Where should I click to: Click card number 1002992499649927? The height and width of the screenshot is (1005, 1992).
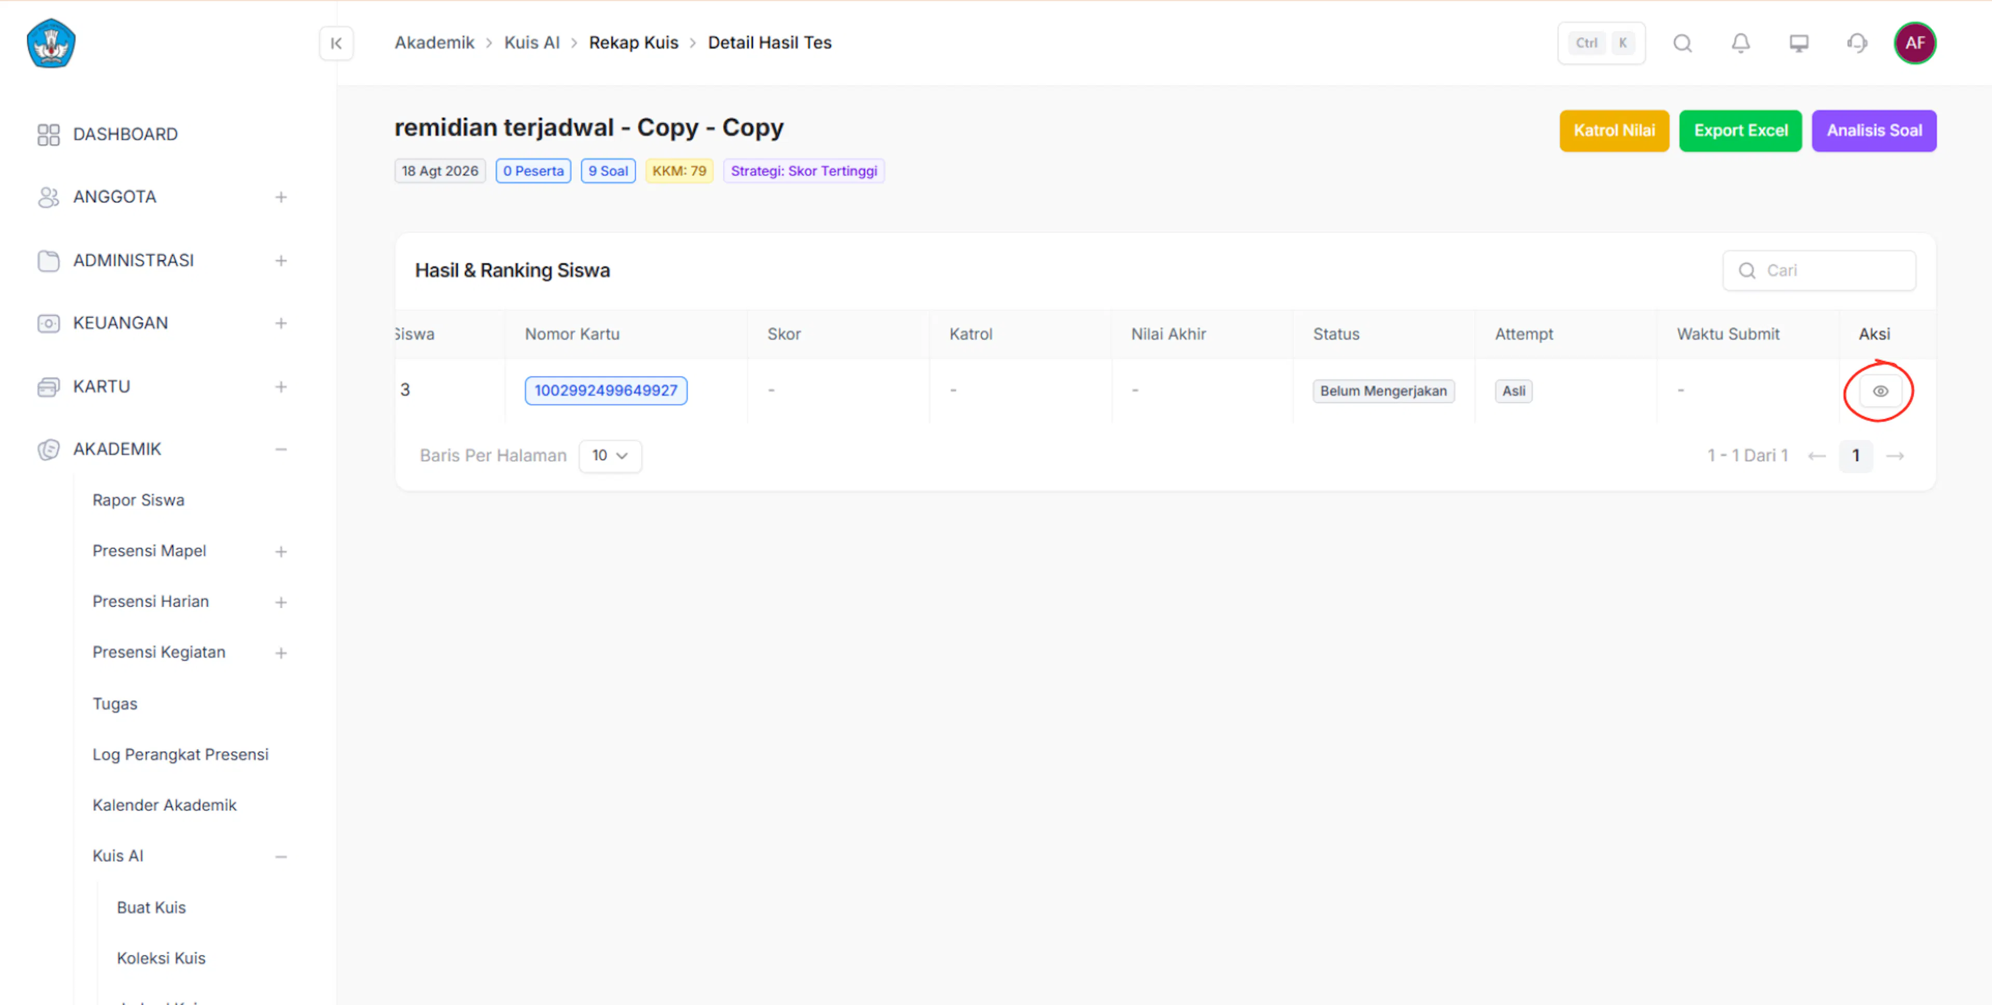click(x=605, y=391)
